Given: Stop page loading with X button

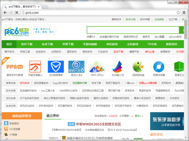Looking at the screenshot, I should pyautogui.click(x=17, y=13).
